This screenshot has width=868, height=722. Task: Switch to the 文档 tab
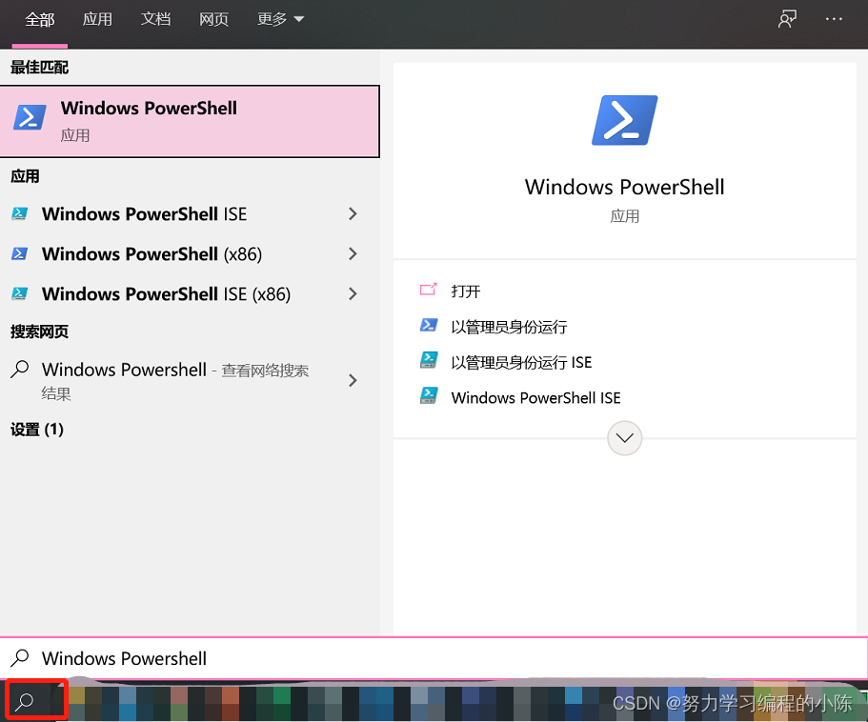click(155, 19)
